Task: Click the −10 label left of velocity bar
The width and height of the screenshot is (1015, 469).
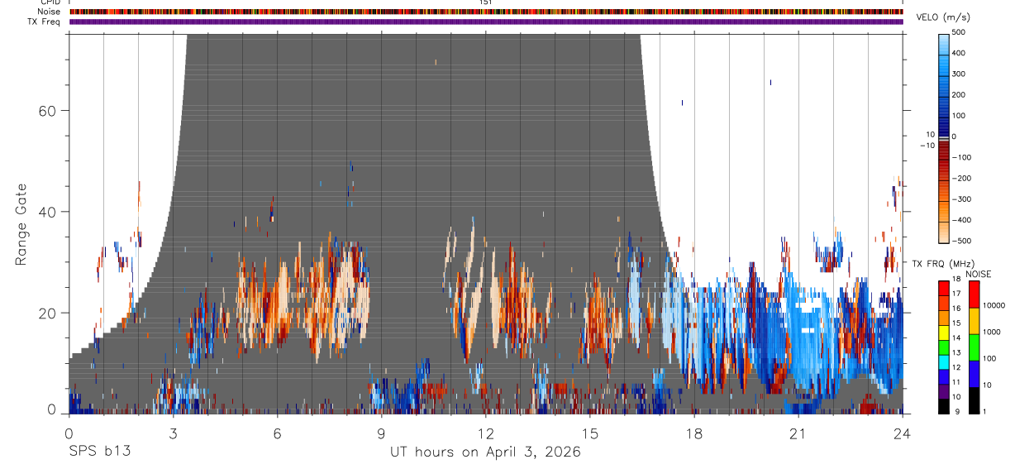Action: pyautogui.click(x=927, y=146)
